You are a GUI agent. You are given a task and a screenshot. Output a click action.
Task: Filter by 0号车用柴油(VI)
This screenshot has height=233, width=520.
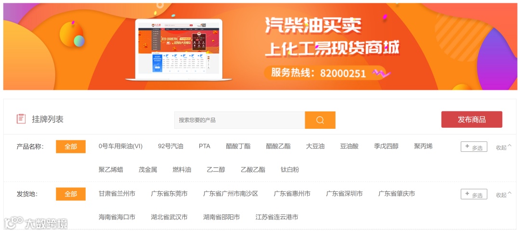121,147
